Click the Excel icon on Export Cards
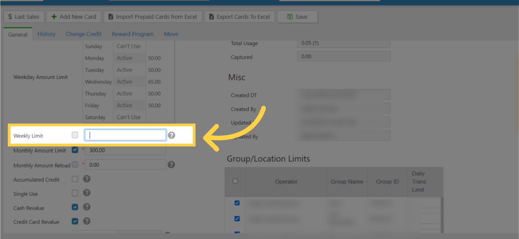The height and width of the screenshot is (239, 519). click(x=211, y=17)
